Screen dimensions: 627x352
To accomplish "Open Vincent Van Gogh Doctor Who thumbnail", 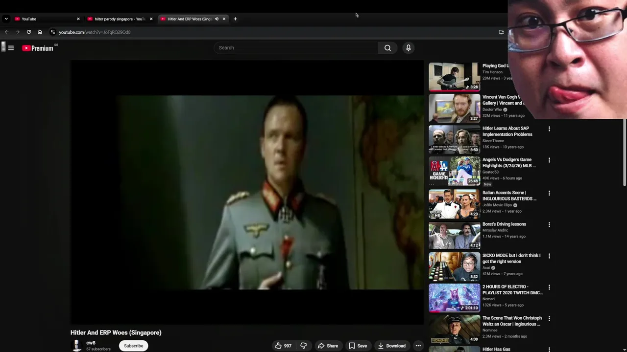I will tap(455, 108).
